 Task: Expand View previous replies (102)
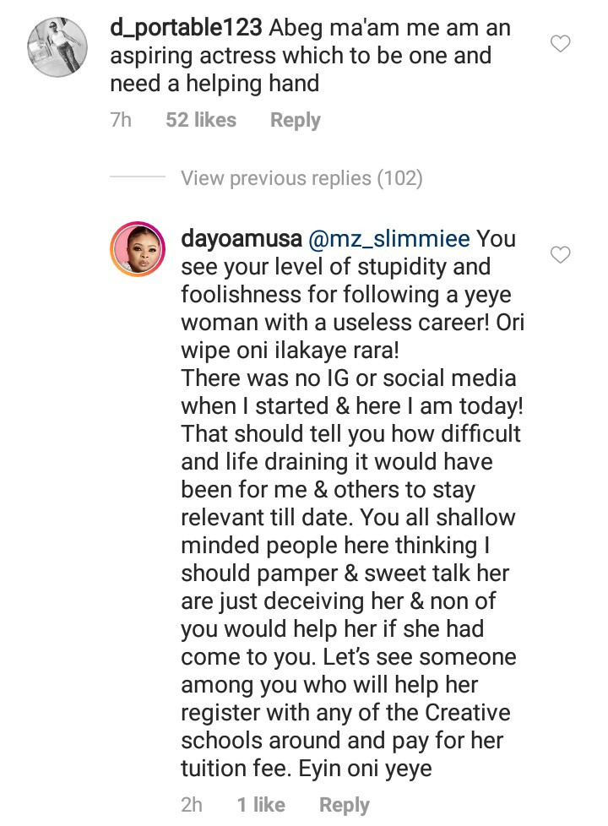click(302, 178)
